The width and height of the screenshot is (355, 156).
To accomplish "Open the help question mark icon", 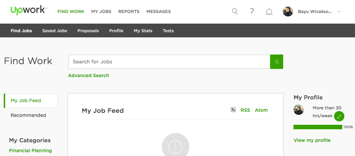I will click(252, 11).
